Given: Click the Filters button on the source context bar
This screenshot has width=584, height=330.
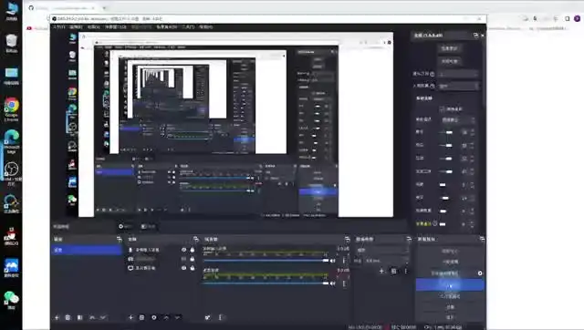Looking at the screenshot, I should click(148, 226).
